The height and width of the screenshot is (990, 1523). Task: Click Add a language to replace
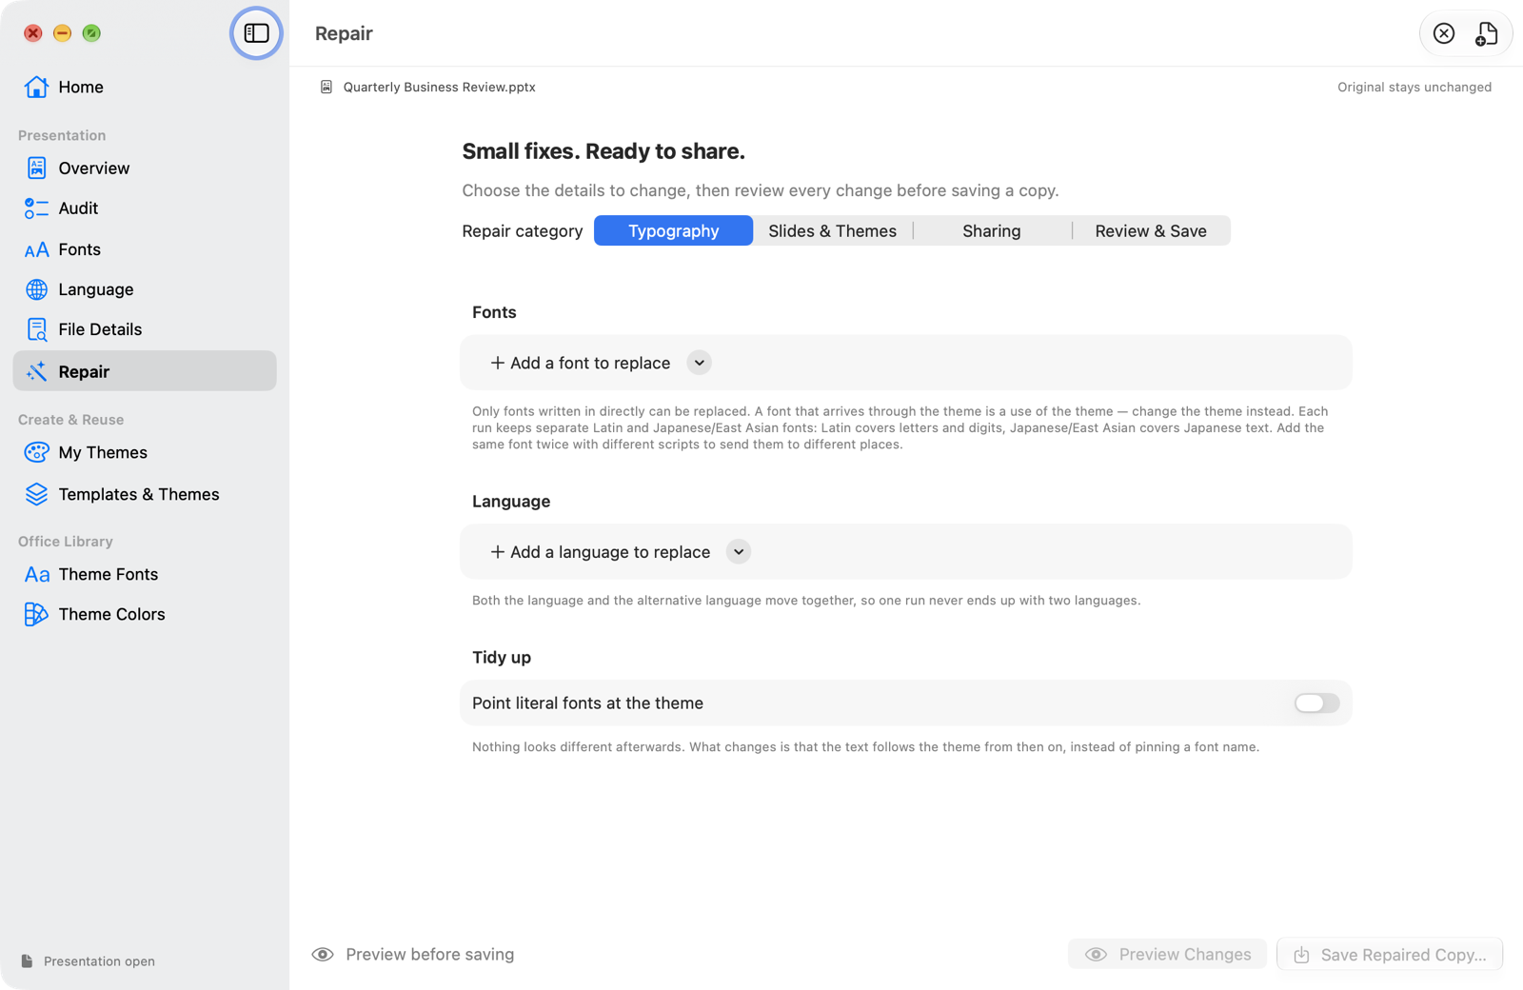point(600,552)
